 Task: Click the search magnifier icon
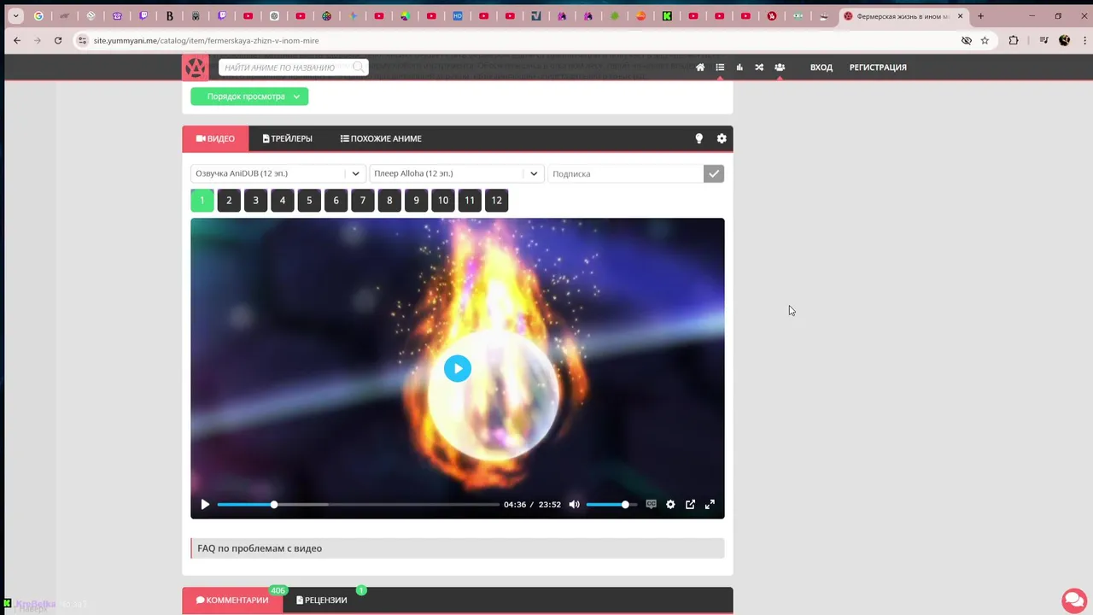pos(359,67)
